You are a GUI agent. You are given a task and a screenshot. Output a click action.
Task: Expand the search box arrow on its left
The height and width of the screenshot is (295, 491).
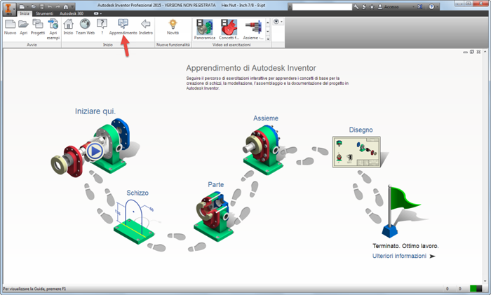[x=290, y=7]
